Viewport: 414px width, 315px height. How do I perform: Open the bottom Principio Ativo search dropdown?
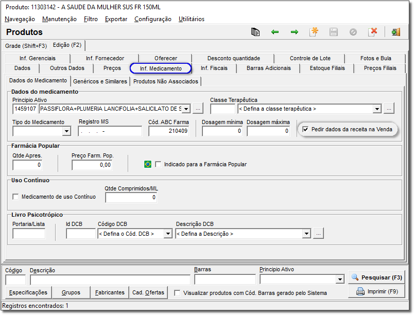[340, 279]
